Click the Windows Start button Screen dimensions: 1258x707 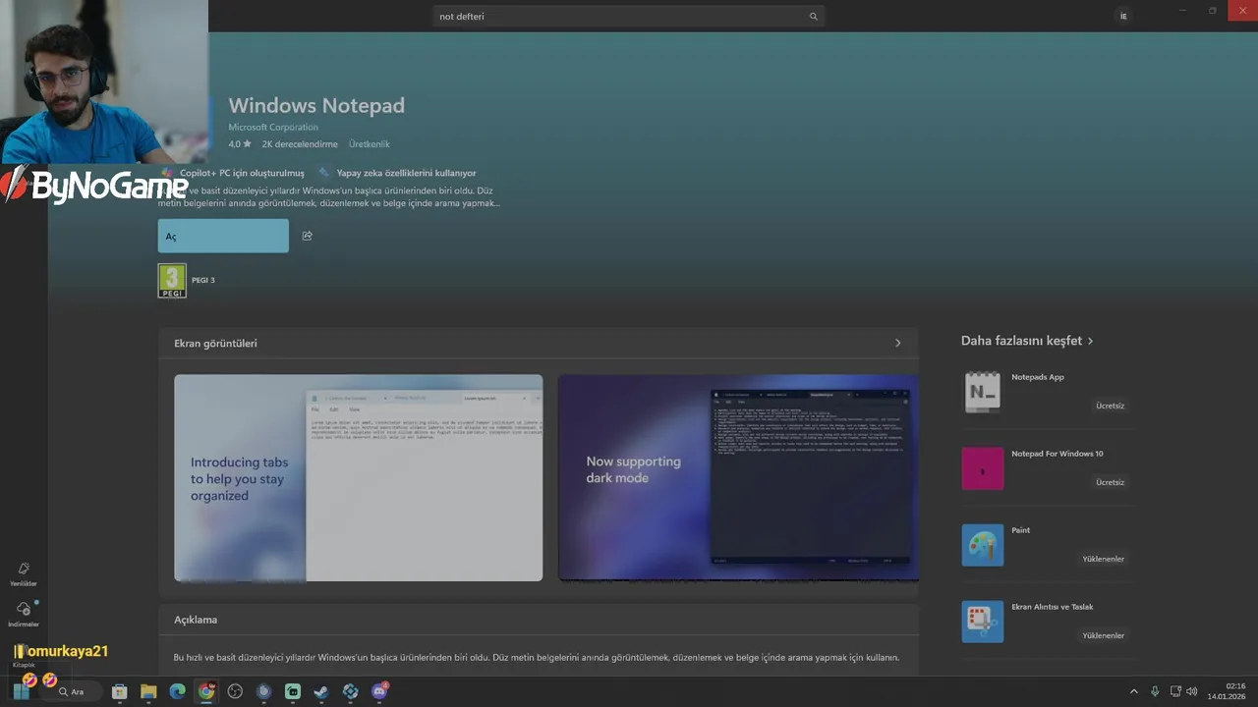coord(21,691)
